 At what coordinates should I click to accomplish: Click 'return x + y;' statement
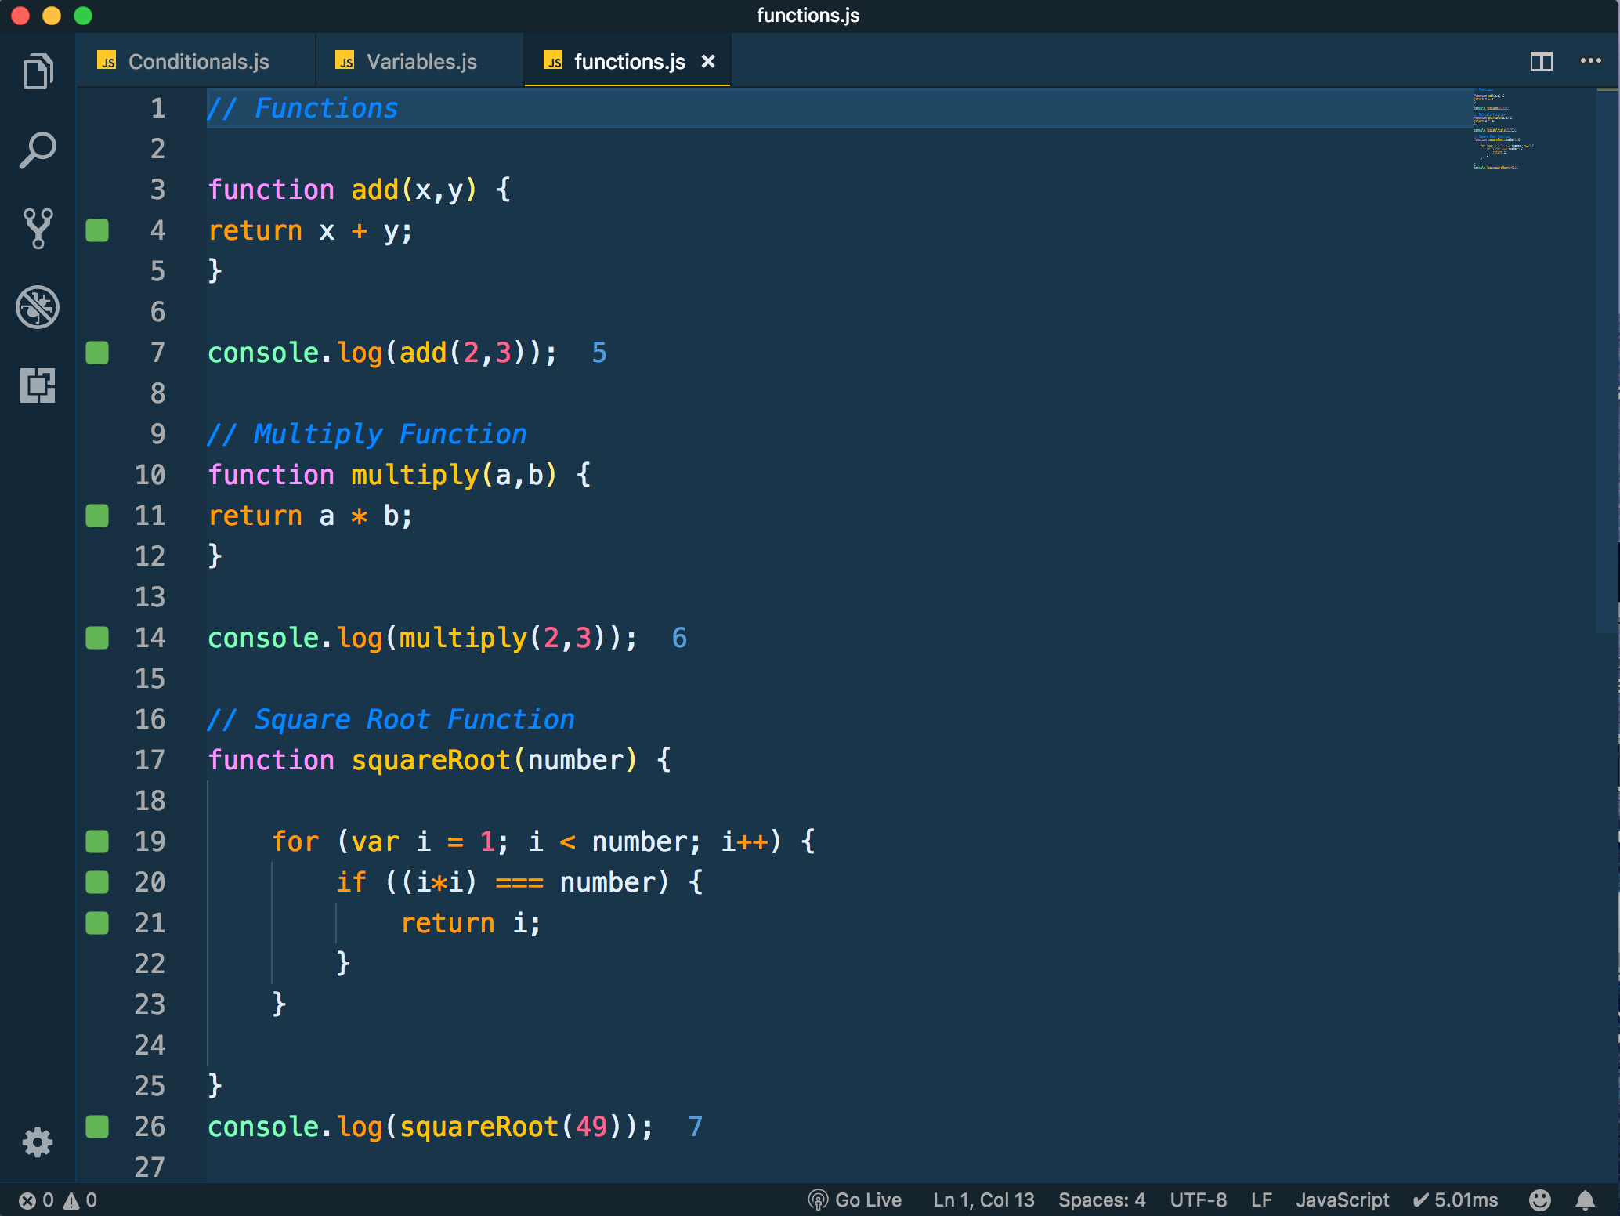click(x=310, y=230)
